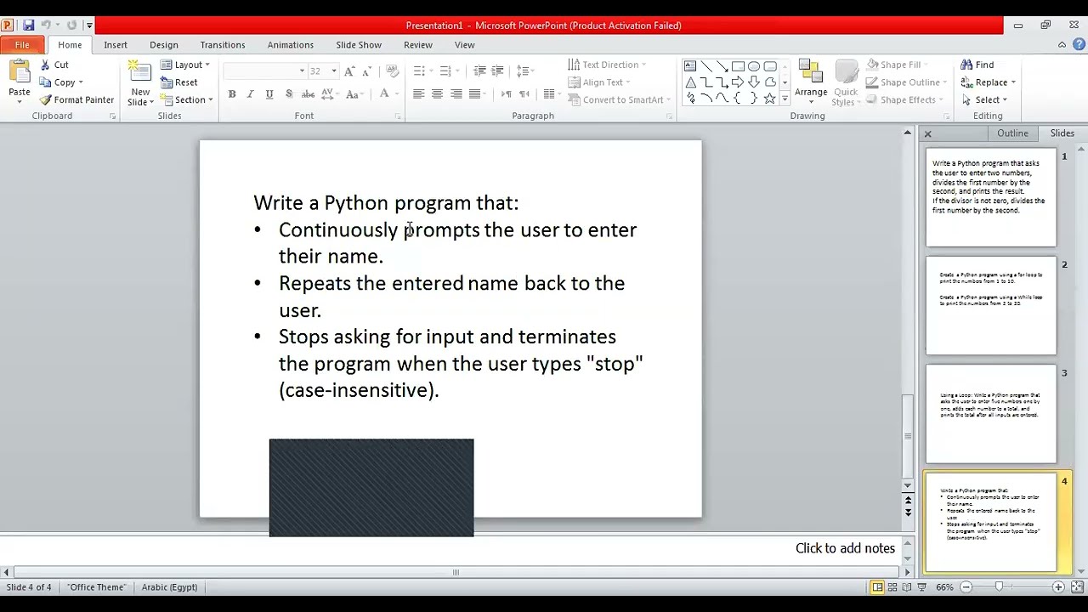The image size is (1088, 612).
Task: Align text to the left
Action: coord(418,94)
